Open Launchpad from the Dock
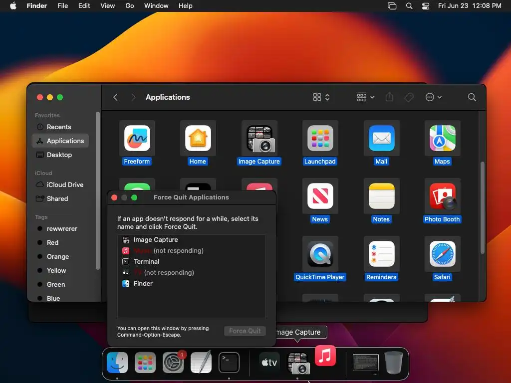 [x=145, y=363]
